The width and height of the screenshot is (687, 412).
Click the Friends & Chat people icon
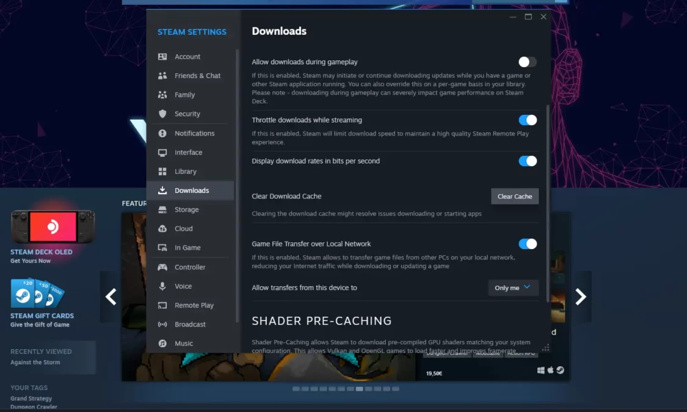[x=162, y=76]
